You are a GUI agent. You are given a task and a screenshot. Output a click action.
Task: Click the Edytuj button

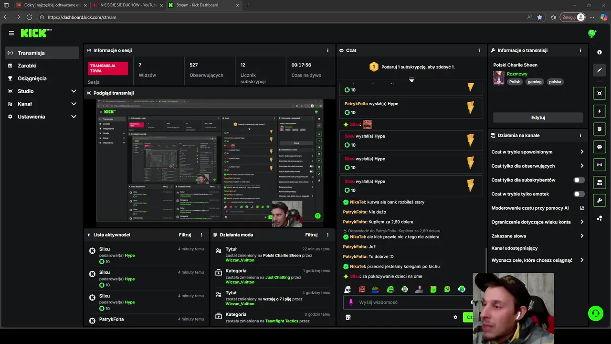point(538,118)
